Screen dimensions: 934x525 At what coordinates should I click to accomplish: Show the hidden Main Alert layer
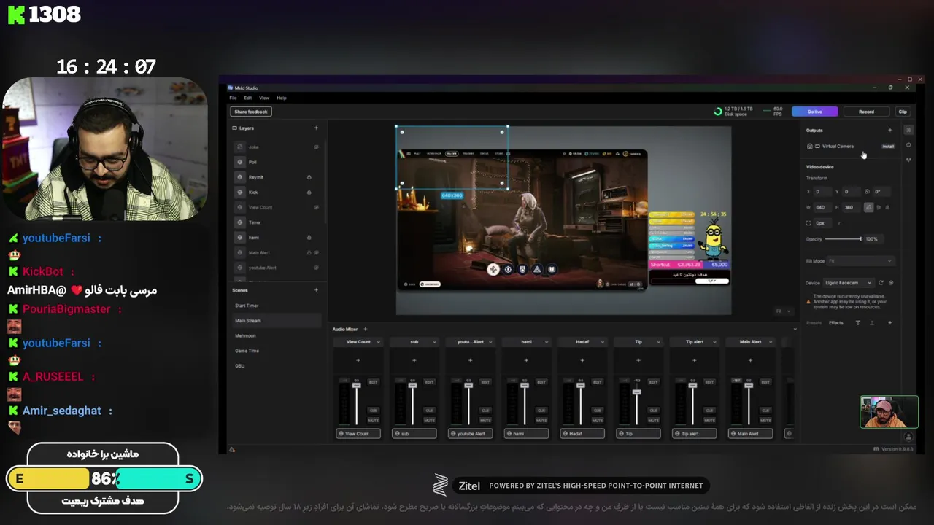coord(316,252)
